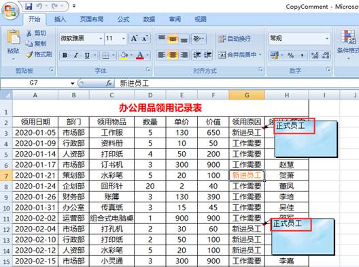This screenshot has width=359, height=267.
Task: Increase the cell indent
Action: pos(207,54)
